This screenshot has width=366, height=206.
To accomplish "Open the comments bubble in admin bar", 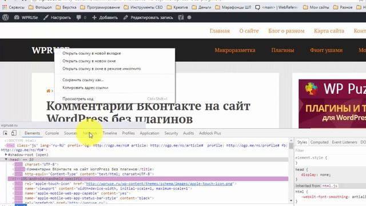I will (x=81, y=18).
